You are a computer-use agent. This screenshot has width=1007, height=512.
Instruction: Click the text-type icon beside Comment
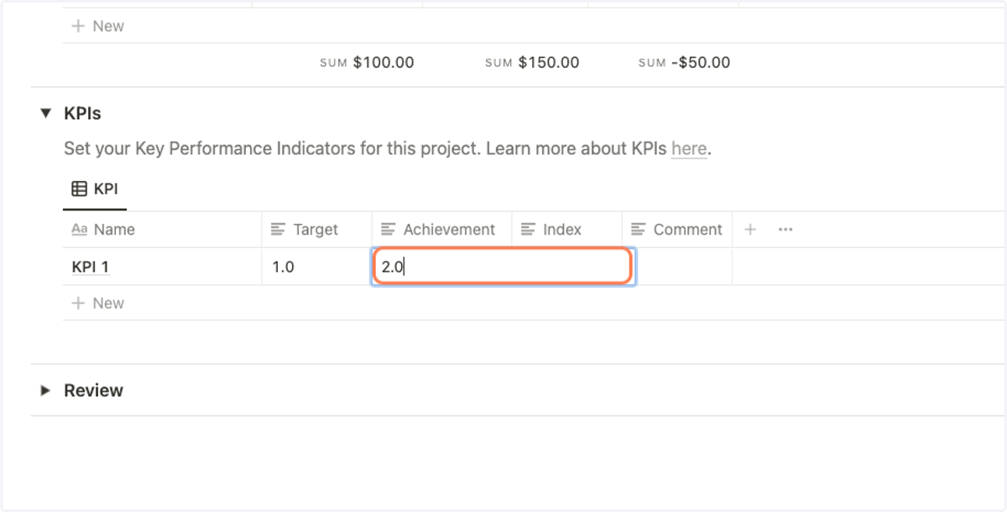639,230
